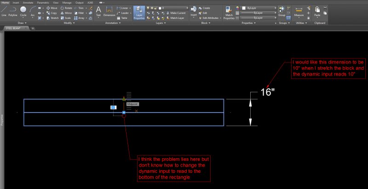368x189 pixels.
Task: Toggle layer freeze sun icon
Action: point(151,8)
